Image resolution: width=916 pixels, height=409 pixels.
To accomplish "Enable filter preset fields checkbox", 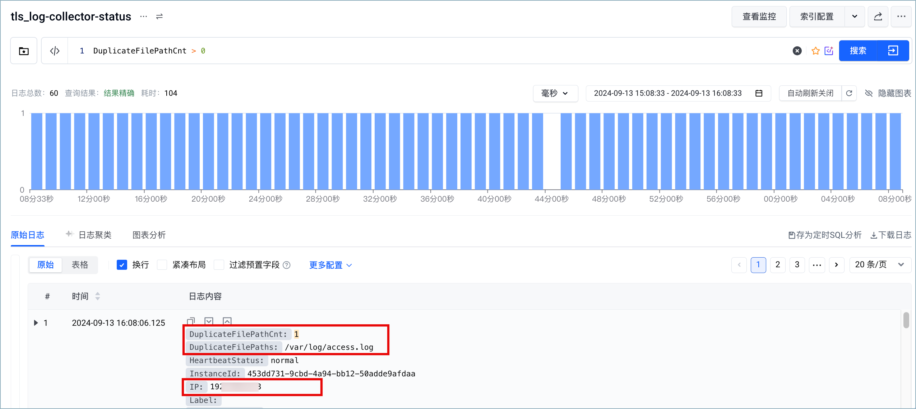I will coord(219,265).
